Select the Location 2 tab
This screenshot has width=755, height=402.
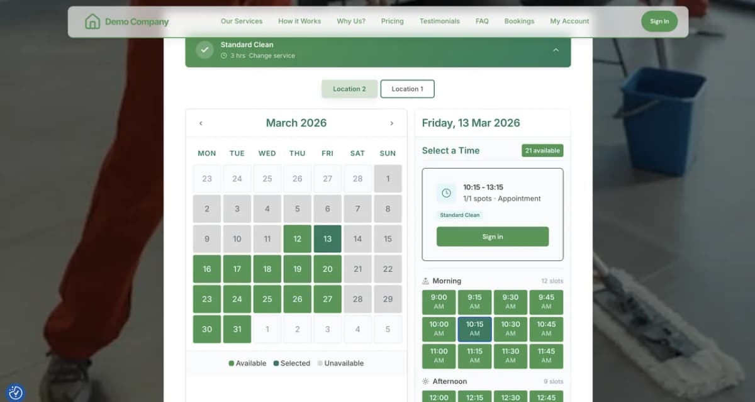(x=349, y=89)
